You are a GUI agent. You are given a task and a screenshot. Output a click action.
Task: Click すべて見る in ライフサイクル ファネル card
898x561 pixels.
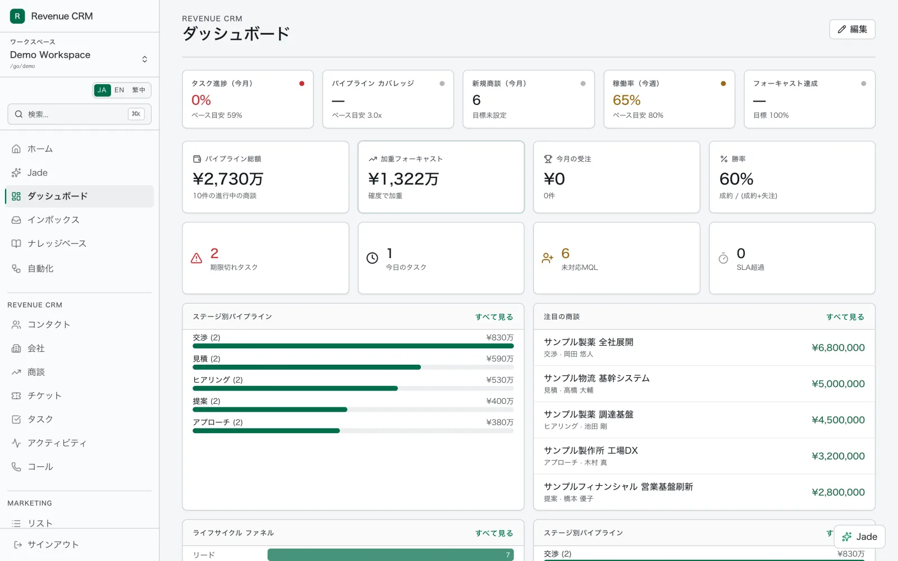coord(494,534)
